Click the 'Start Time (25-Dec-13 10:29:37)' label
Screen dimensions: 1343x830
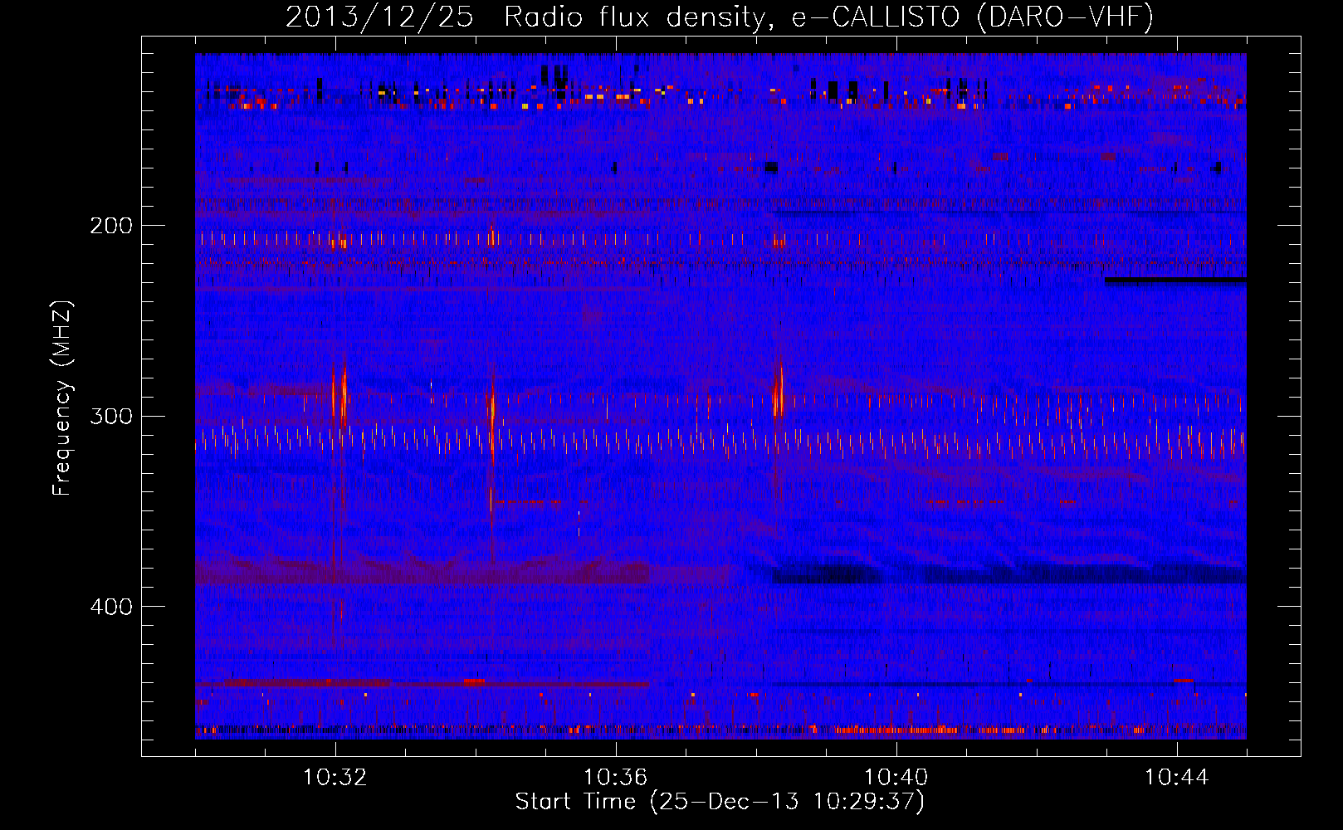click(720, 802)
